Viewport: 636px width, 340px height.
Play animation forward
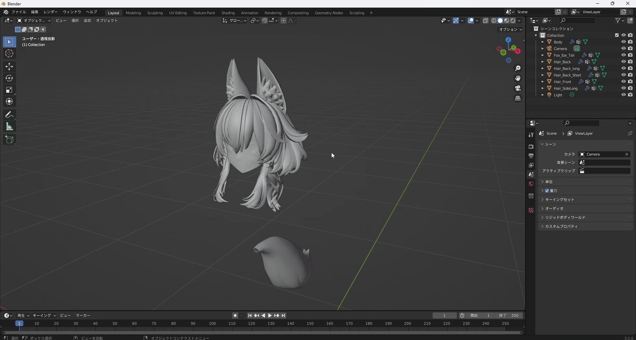tap(270, 316)
